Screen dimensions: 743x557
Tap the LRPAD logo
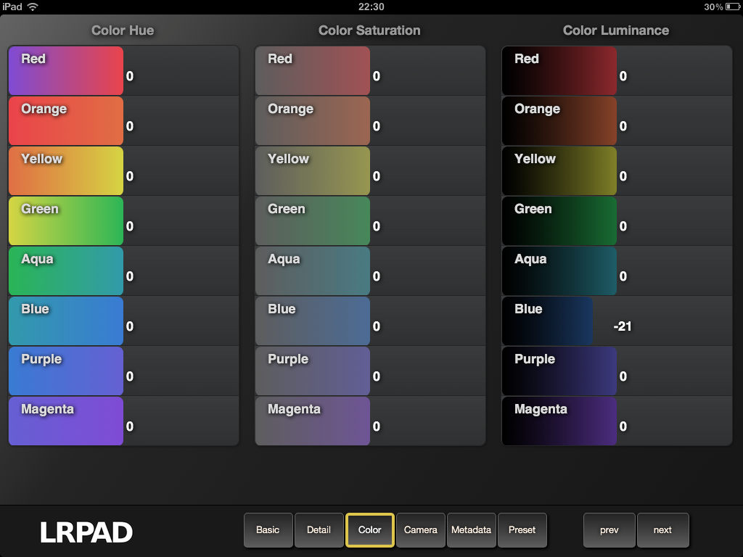pos(86,532)
